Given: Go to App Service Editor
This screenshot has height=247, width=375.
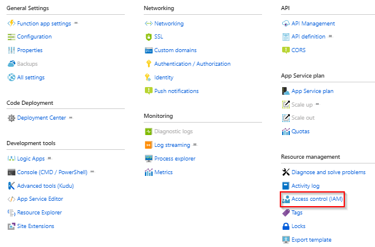Looking at the screenshot, I should tap(40, 199).
